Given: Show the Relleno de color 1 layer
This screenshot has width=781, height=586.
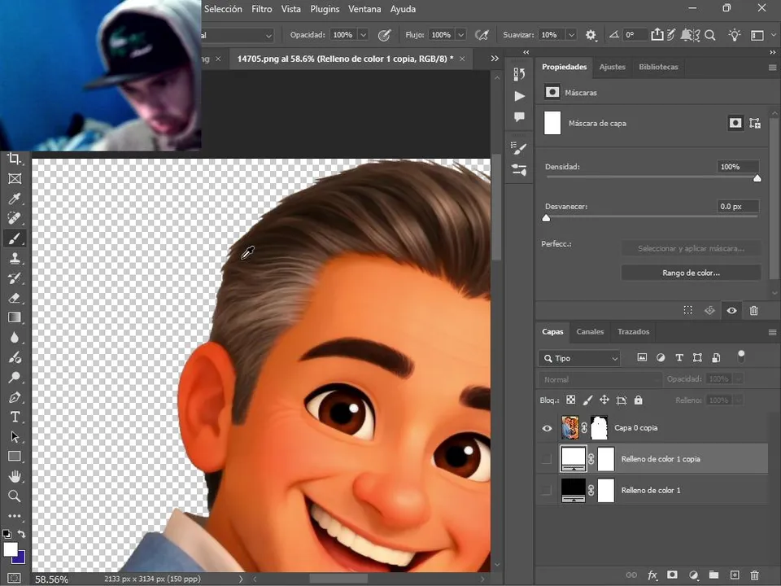Looking at the screenshot, I should pyautogui.click(x=547, y=490).
